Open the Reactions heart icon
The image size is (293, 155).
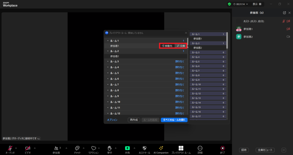[93, 148]
